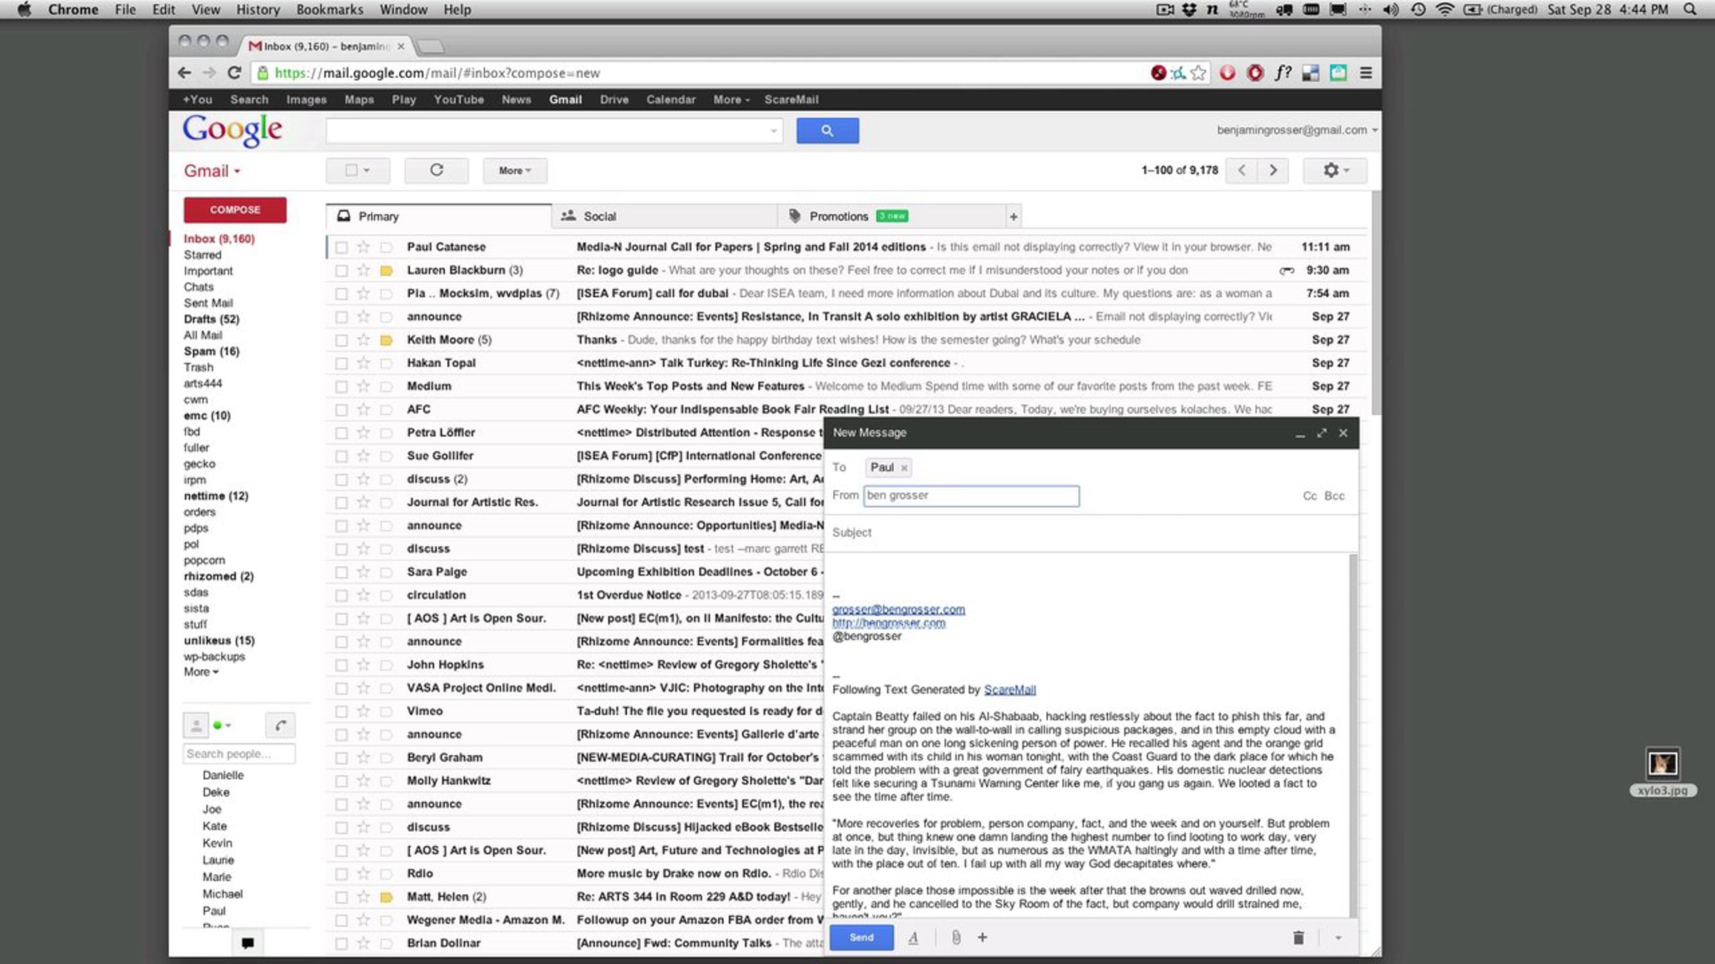Toggle importance marker on Keith Moore email
1715x964 pixels.
387,340
